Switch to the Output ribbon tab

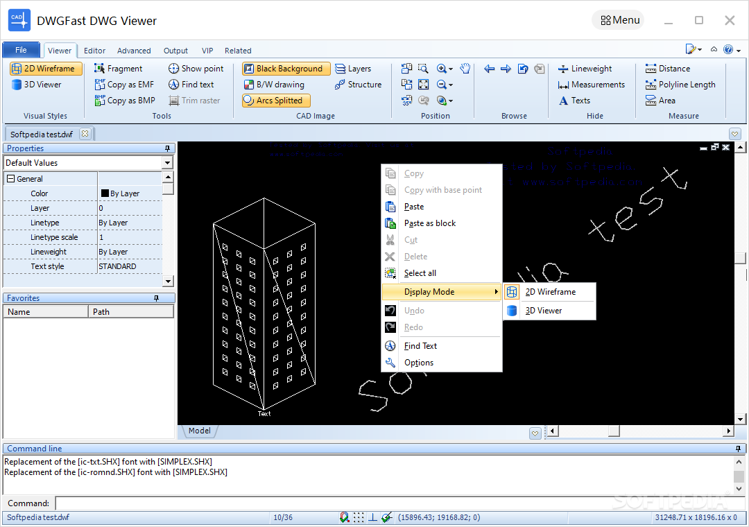175,51
